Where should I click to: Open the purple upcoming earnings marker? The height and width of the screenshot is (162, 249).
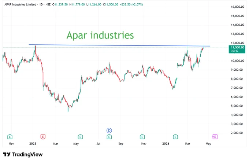[215, 137]
